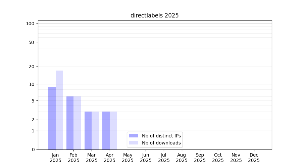Select the 'Aug 2025' x-axis label
The image size is (302, 168).
(182, 158)
